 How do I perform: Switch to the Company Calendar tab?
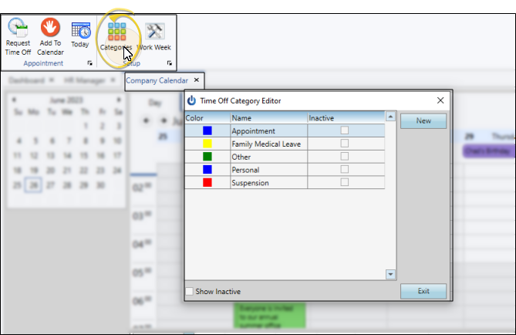157,80
